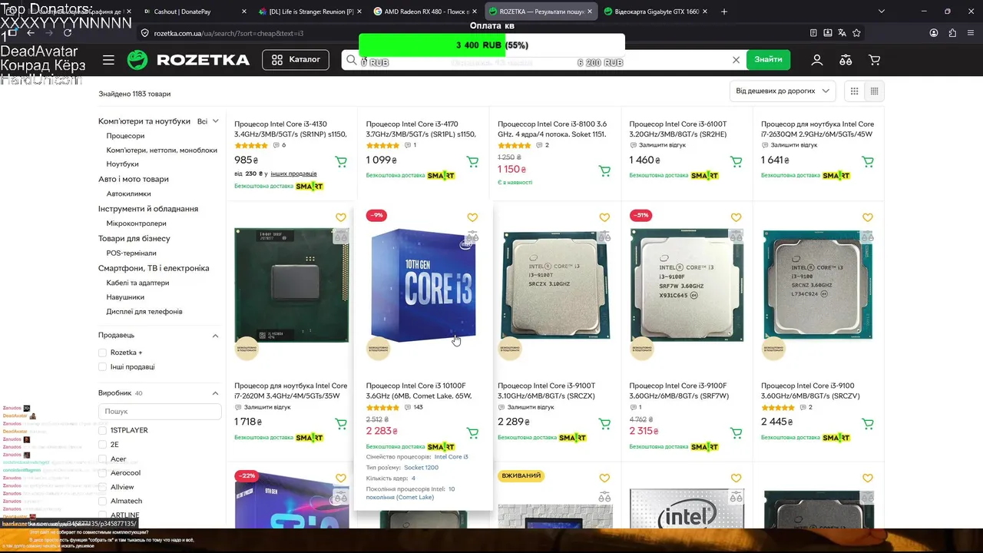Image resolution: width=983 pixels, height=553 pixels.
Task: Add Intel Core i3-4170 to cart
Action: (472, 161)
